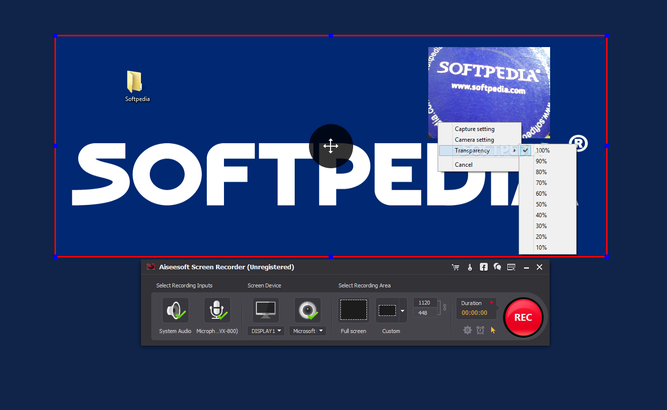Open the alarm clock schedule icon
This screenshot has width=667, height=410.
(x=480, y=330)
